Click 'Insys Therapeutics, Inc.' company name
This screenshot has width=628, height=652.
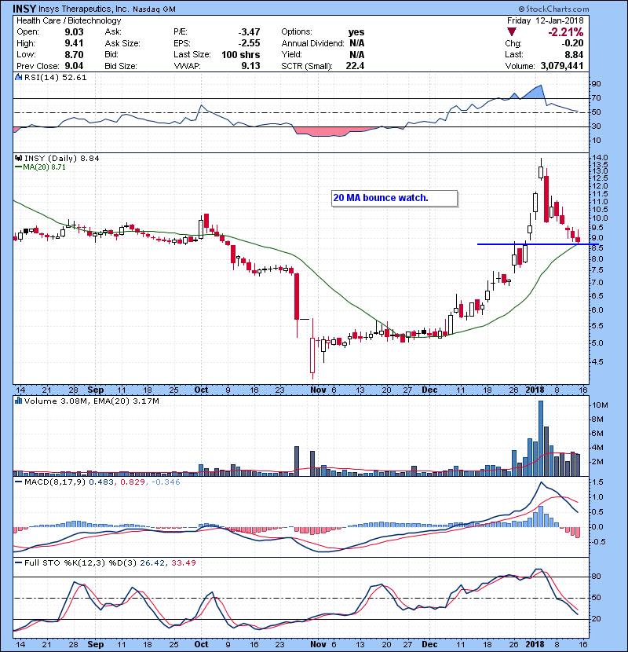(84, 9)
